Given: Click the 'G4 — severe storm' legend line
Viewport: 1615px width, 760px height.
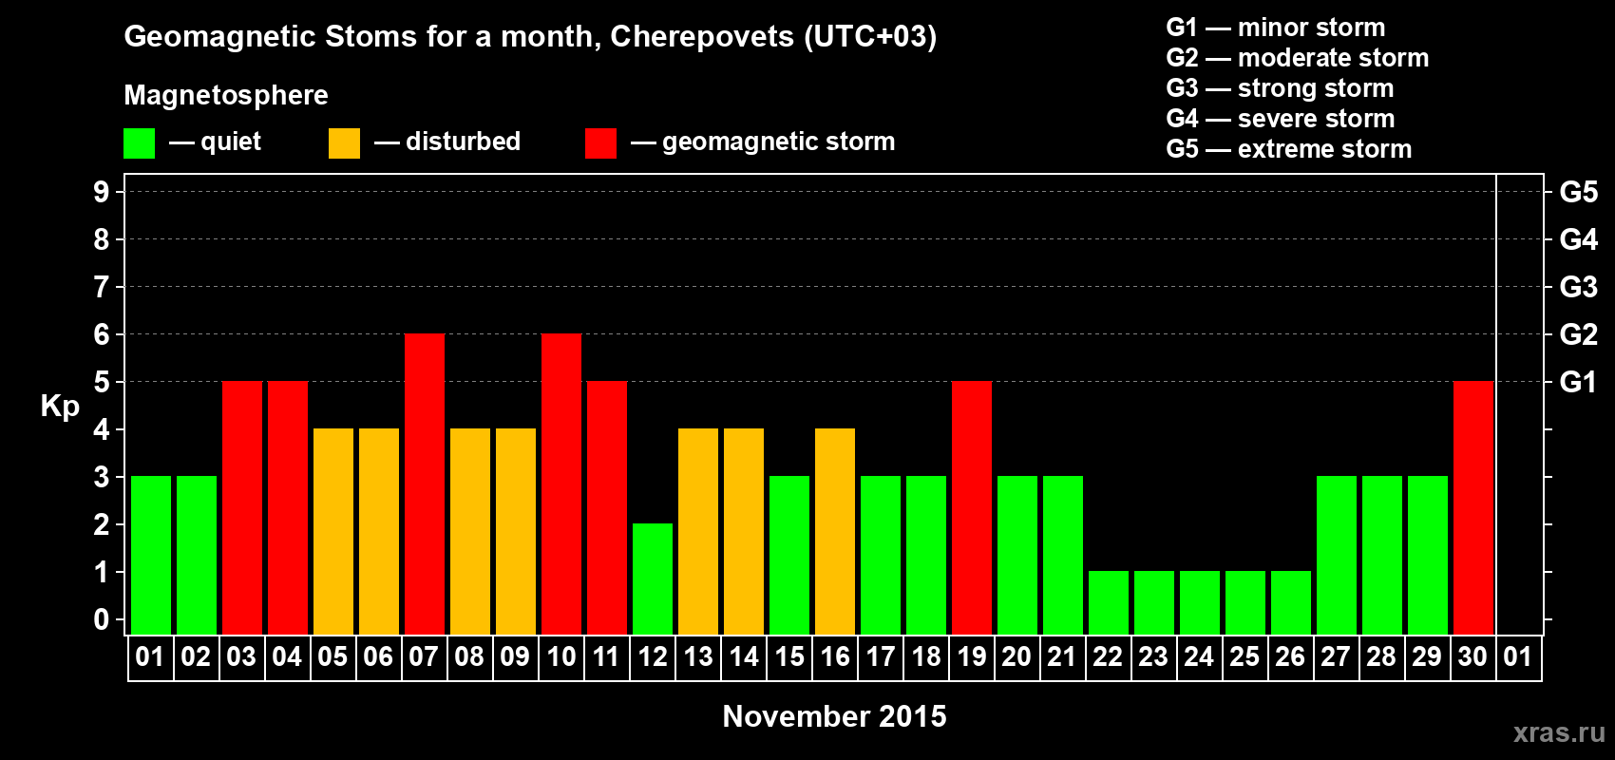Looking at the screenshot, I should point(1281,119).
